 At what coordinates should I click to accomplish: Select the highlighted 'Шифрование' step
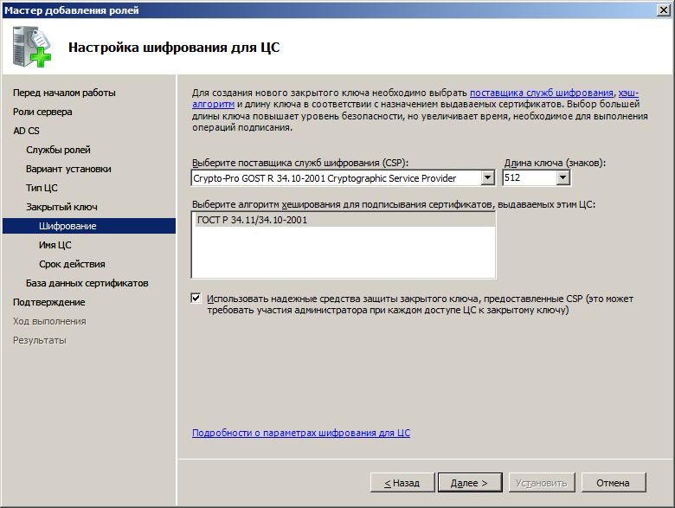89,226
